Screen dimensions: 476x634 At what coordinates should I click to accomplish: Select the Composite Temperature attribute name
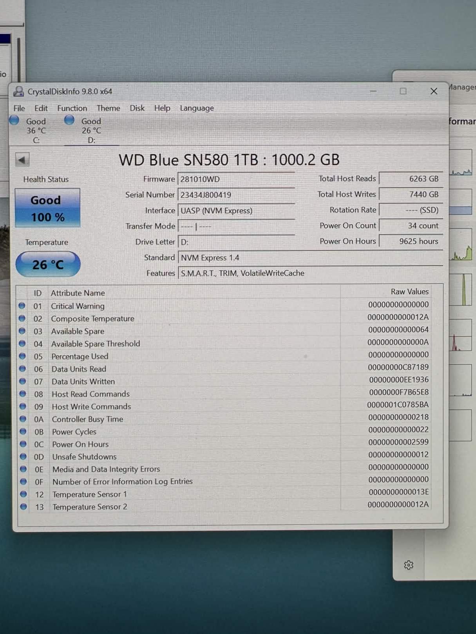coord(92,319)
